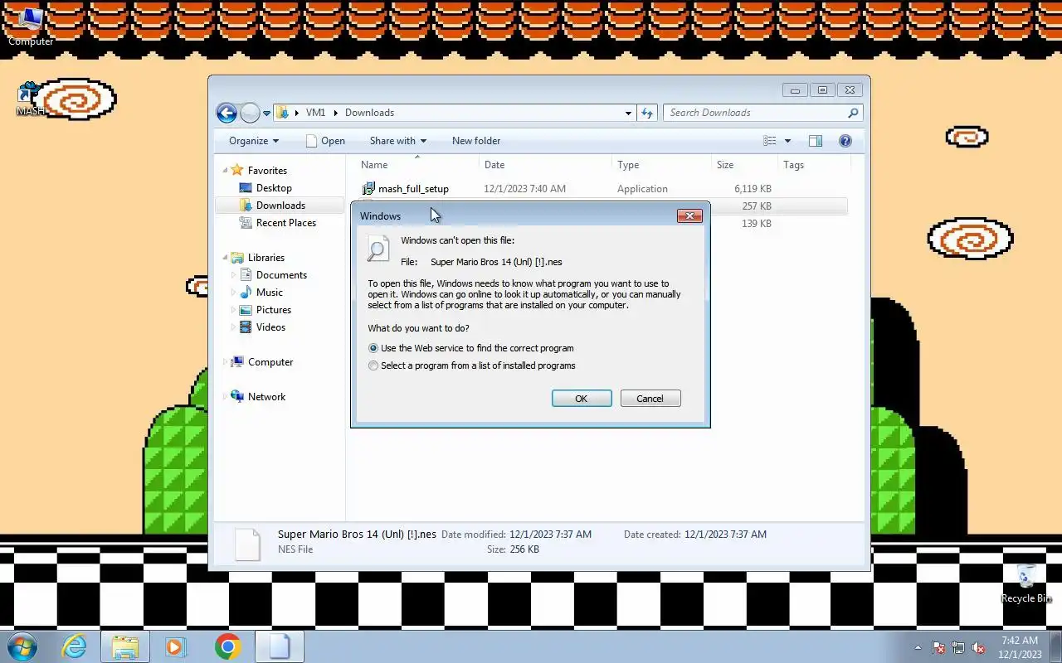
Task: Click the blank file taskbar button
Action: coord(279,646)
